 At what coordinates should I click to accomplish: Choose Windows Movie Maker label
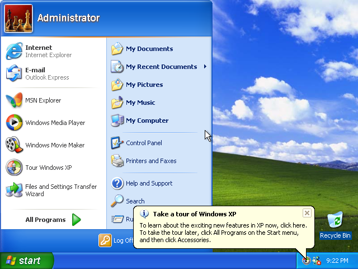tap(55, 145)
